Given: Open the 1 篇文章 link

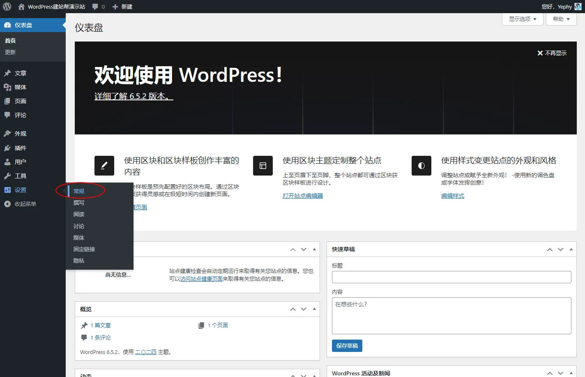Looking at the screenshot, I should 101,325.
